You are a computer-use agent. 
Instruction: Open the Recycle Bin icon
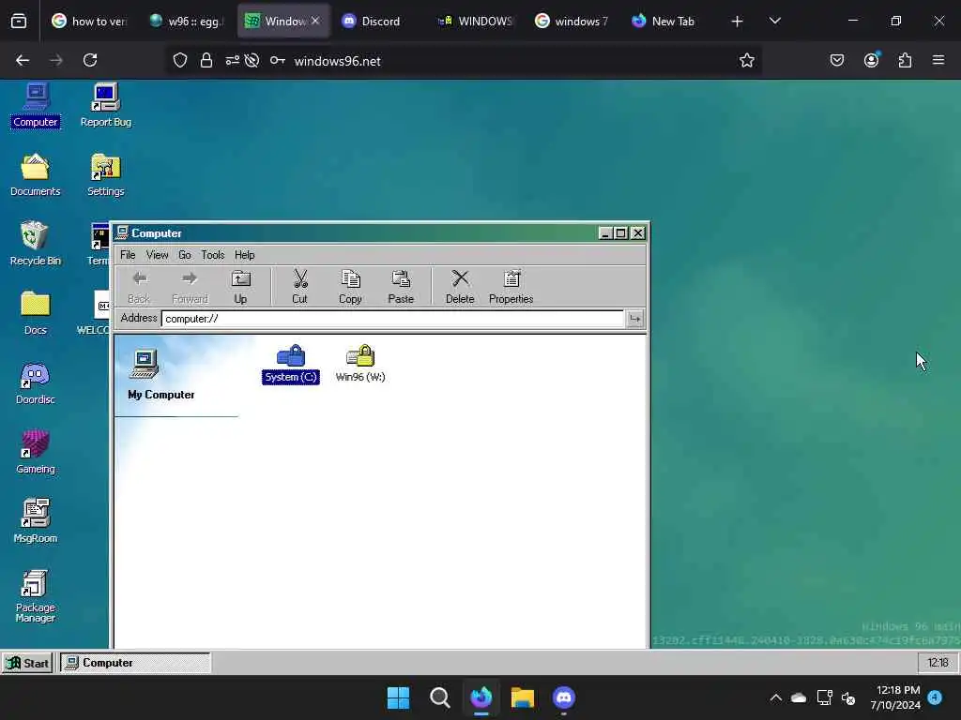35,244
